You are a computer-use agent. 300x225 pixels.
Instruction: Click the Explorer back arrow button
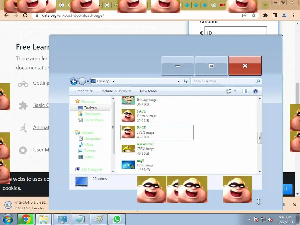74,81
